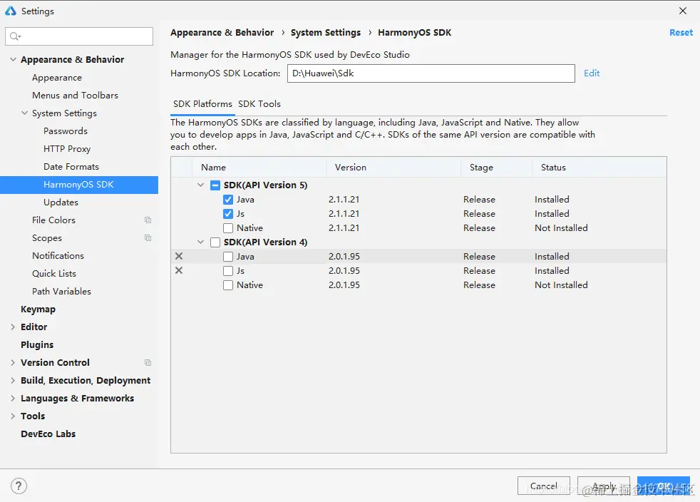Check Js under SDK API Version 4

[228, 271]
